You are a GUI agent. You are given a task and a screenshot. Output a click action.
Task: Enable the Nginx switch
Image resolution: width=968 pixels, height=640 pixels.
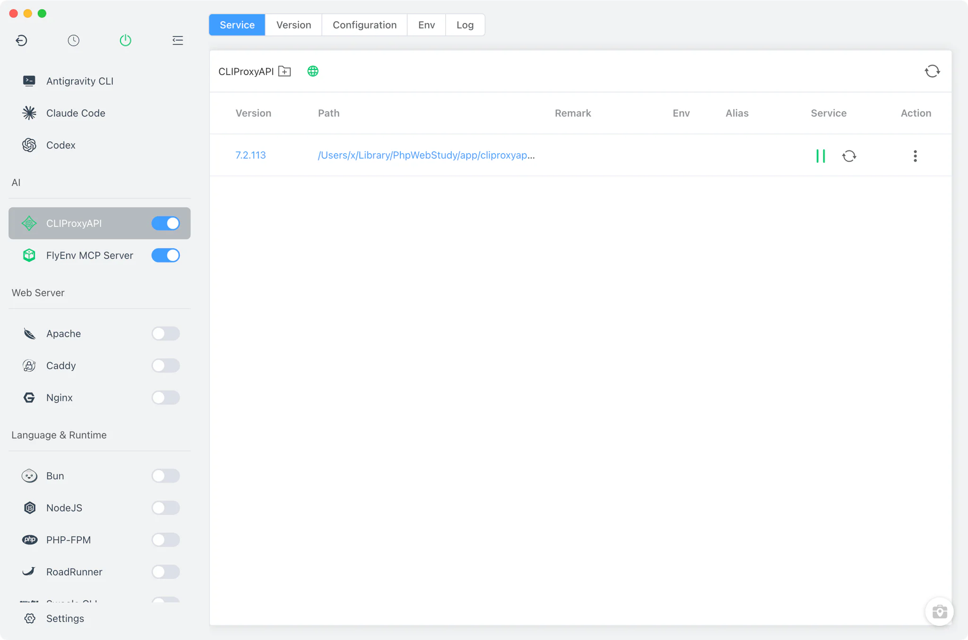click(166, 398)
